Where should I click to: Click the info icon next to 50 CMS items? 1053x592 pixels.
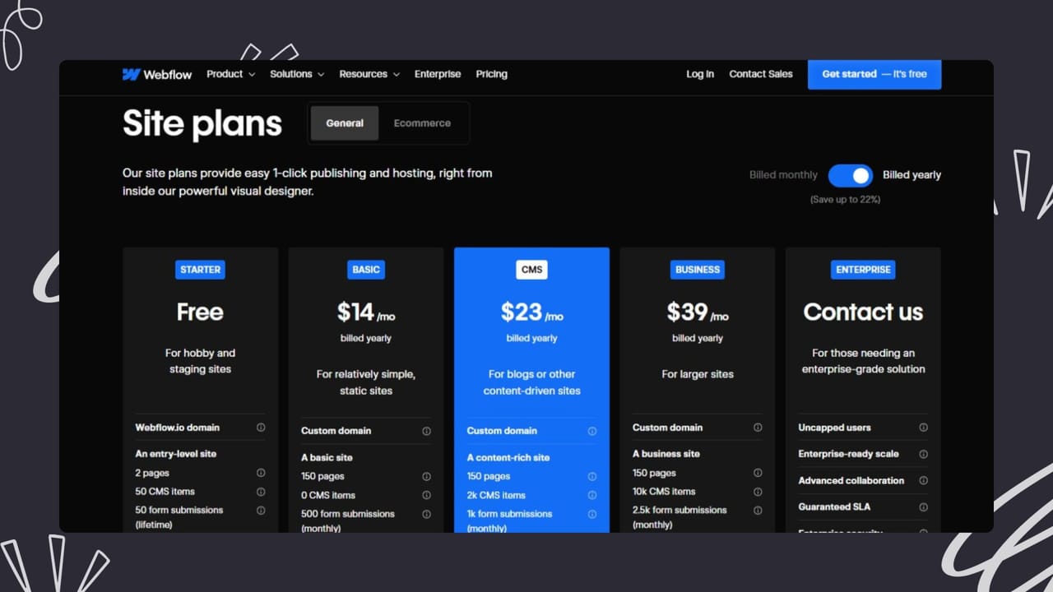pos(261,492)
